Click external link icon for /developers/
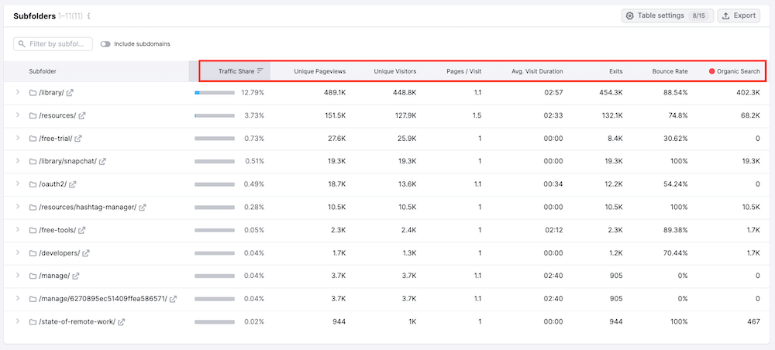 pos(86,253)
